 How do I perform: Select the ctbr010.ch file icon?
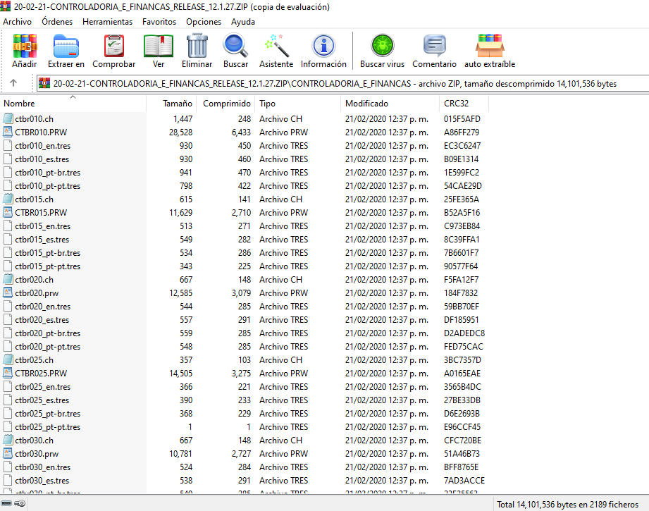tap(8, 119)
